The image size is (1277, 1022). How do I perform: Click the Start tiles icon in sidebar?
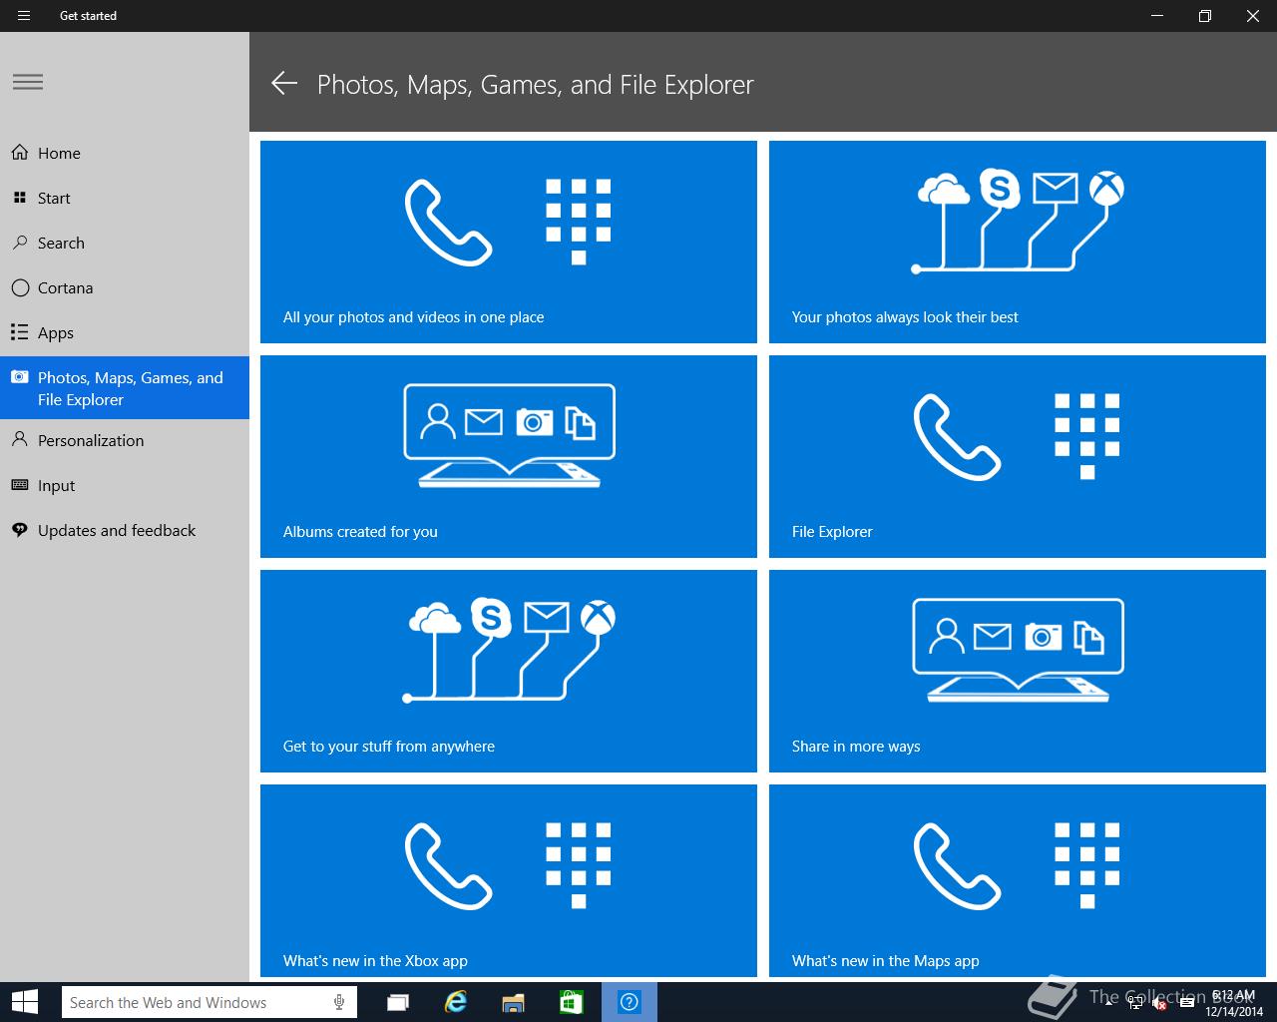click(20, 198)
